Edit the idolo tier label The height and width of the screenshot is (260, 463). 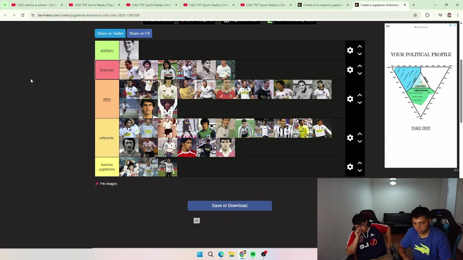tap(107, 99)
